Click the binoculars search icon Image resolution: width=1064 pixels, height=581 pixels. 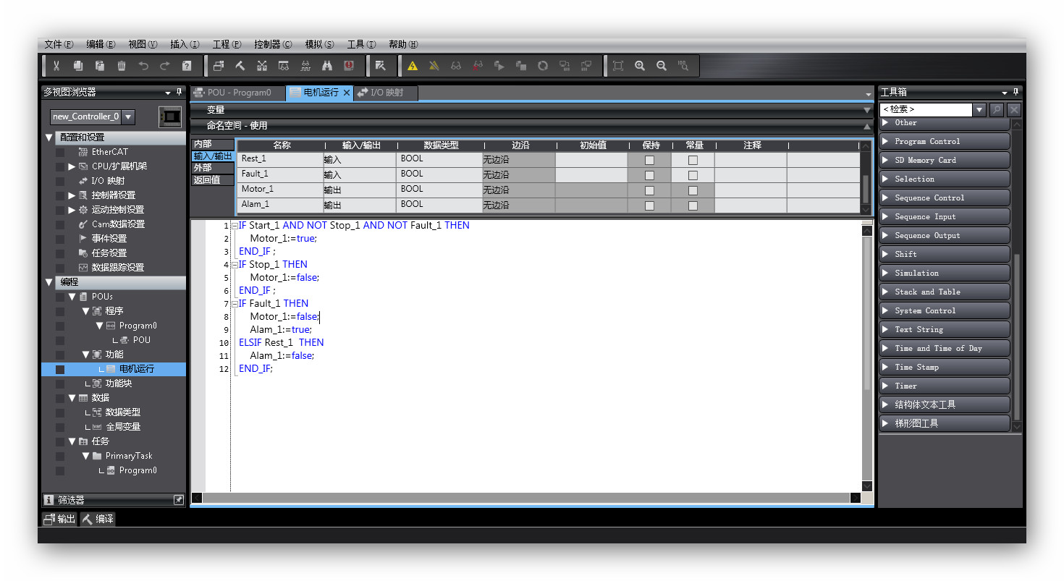coord(327,66)
